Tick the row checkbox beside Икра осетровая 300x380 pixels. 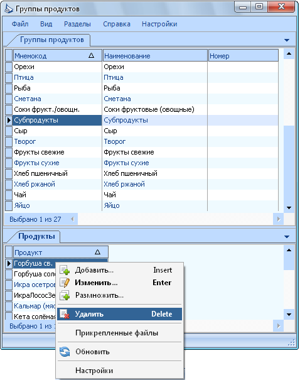coord(9,285)
